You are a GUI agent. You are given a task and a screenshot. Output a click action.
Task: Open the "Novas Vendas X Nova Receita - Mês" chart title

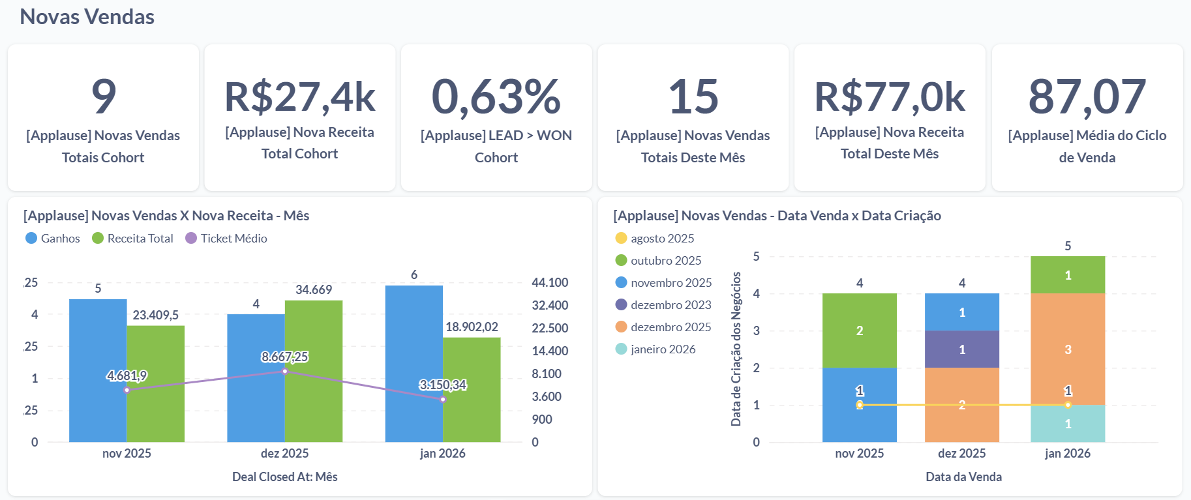click(166, 216)
